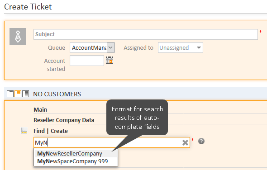The width and height of the screenshot is (267, 170).
Task: Select the Reseller Company Data section header
Action: pyautogui.click(x=64, y=120)
